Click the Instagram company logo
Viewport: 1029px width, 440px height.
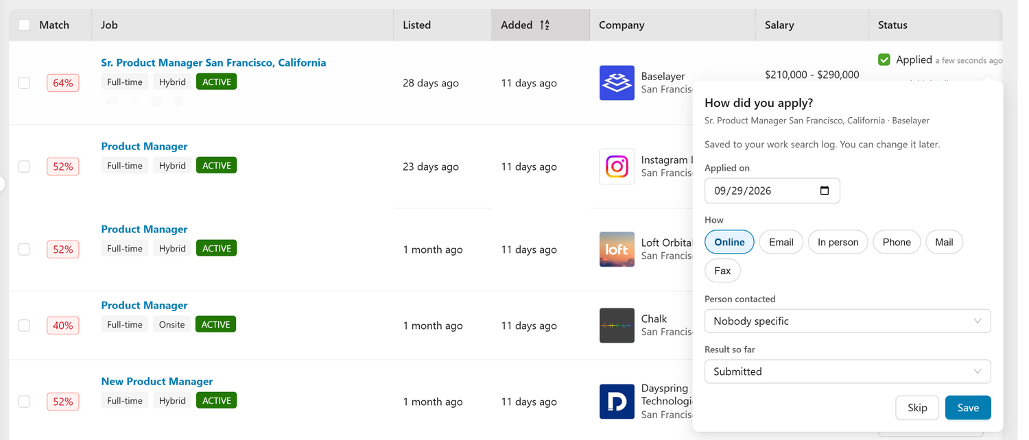tap(617, 167)
